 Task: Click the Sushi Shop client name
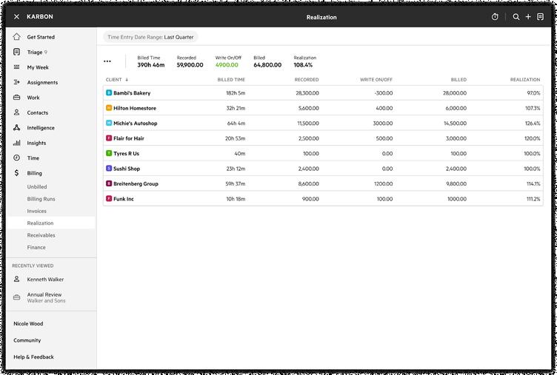(127, 169)
